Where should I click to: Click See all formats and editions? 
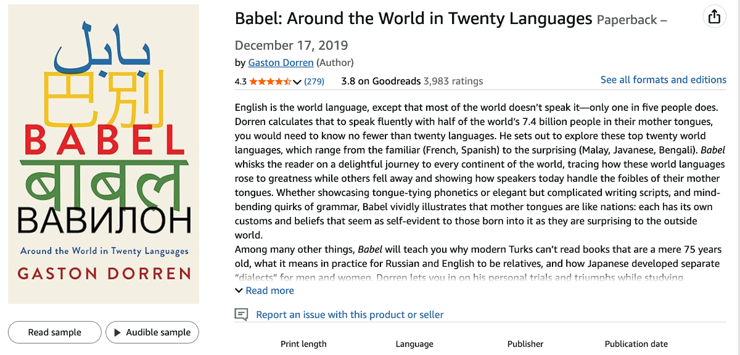point(663,80)
